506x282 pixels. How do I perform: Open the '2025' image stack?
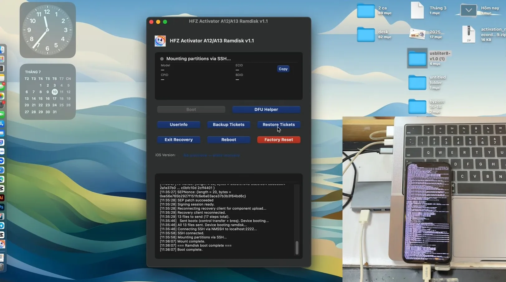click(417, 34)
